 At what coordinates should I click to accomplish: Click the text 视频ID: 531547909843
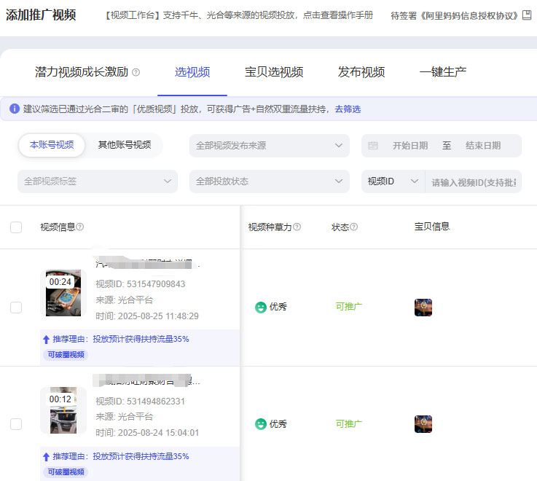point(141,284)
